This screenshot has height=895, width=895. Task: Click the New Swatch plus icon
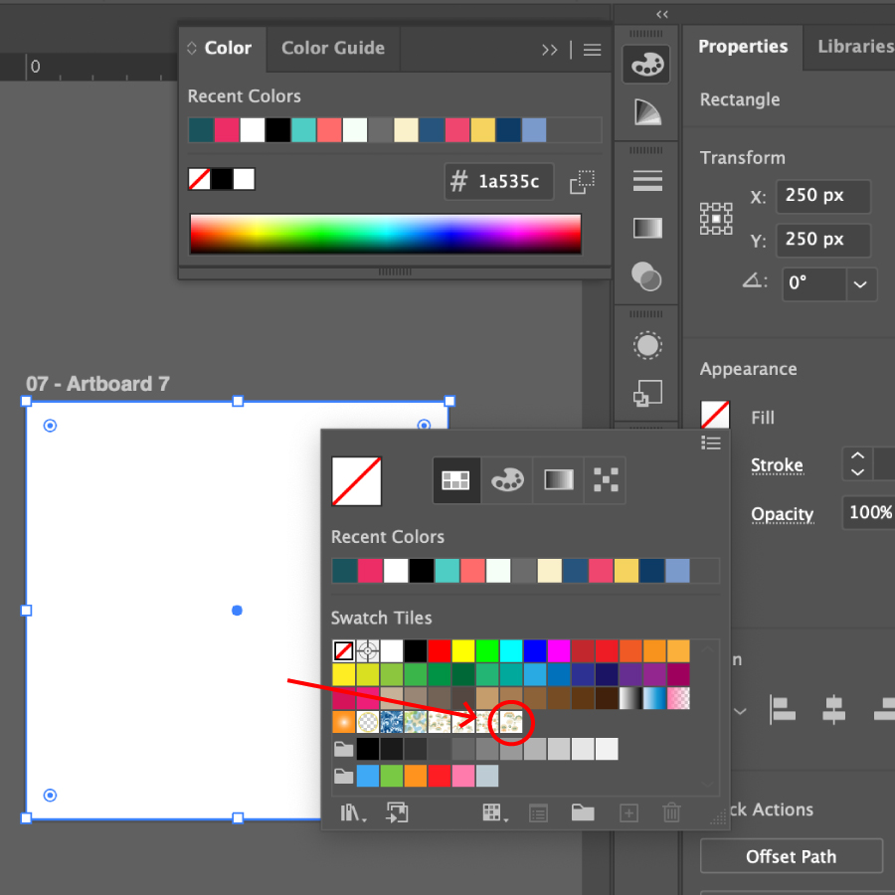click(x=628, y=812)
